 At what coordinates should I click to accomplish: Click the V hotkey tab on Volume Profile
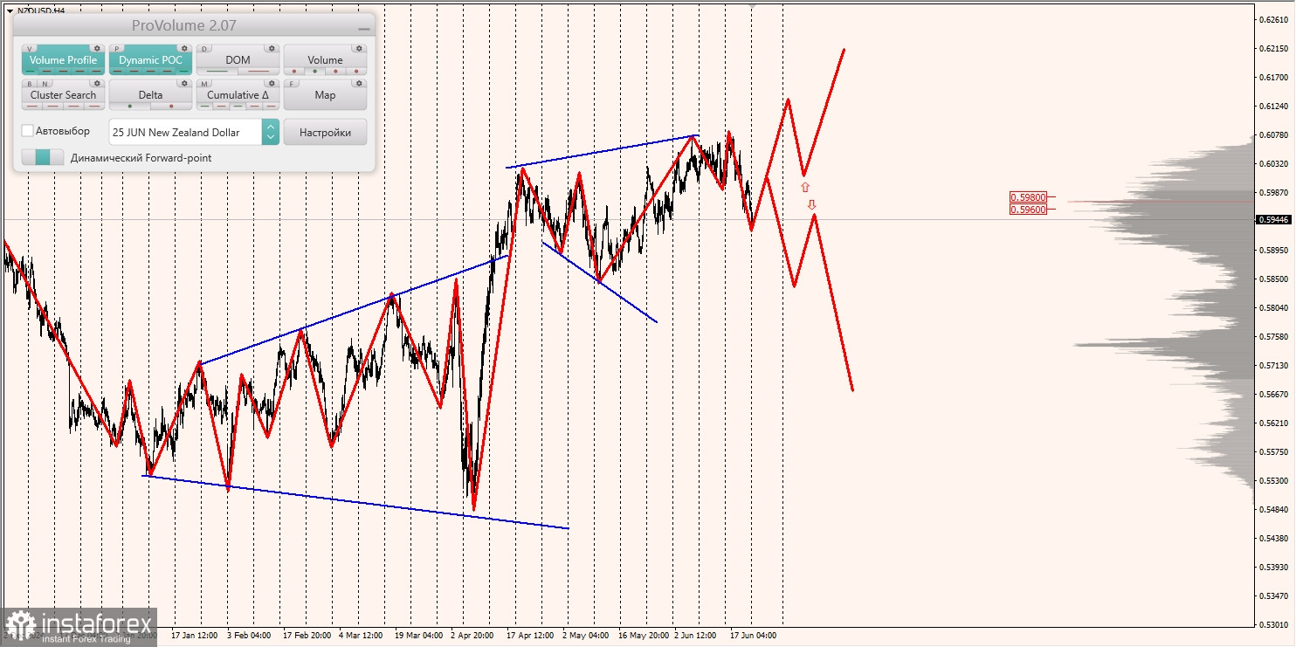(31, 49)
